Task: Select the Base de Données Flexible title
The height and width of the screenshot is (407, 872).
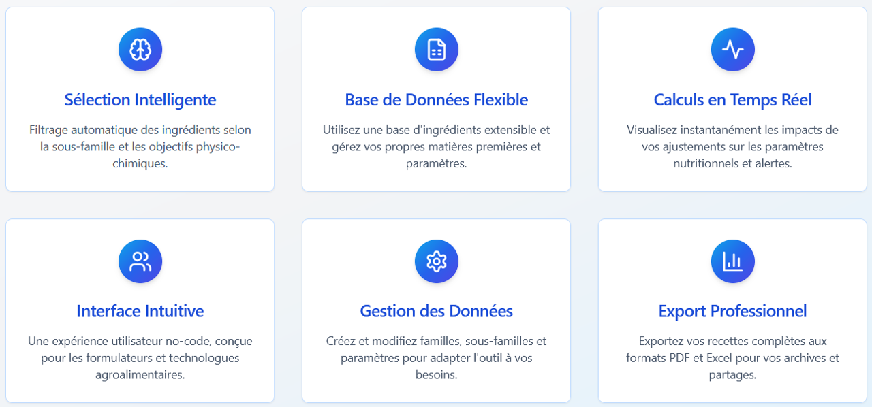Action: click(437, 100)
